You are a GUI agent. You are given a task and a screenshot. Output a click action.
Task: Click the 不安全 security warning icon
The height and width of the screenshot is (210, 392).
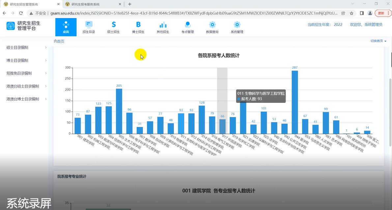31,13
